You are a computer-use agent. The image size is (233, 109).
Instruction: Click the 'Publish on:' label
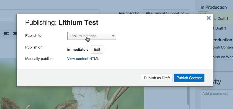[34, 47]
